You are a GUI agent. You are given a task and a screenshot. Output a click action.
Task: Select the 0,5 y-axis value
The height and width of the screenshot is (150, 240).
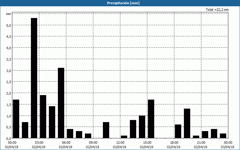(9, 127)
